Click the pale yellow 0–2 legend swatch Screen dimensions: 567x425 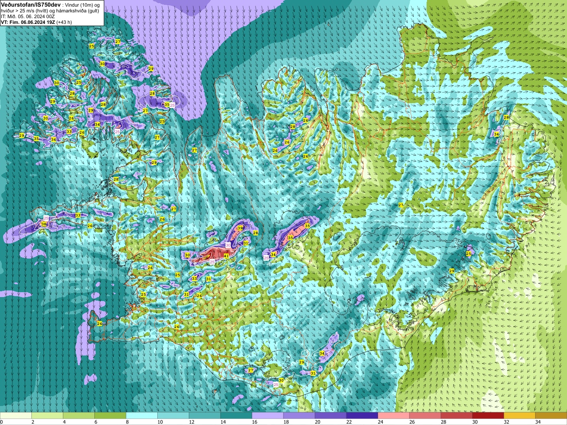16,416
